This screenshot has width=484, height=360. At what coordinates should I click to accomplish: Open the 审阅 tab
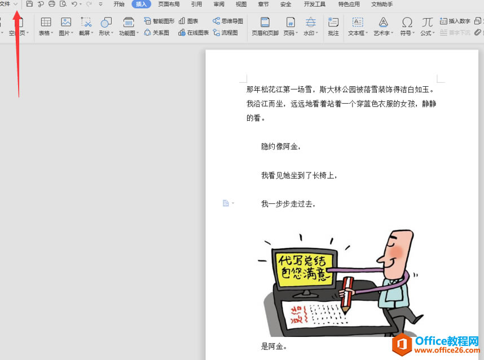pos(219,4)
